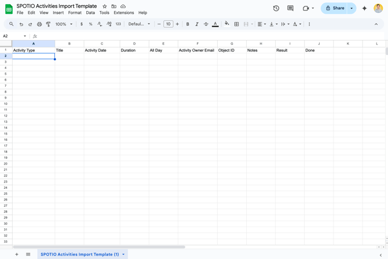Add a new sheet with plus
388x259 pixels.
click(17, 254)
